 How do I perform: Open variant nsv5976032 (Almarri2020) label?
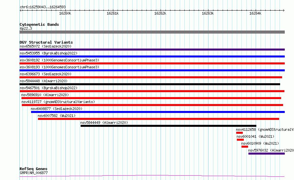271,150
